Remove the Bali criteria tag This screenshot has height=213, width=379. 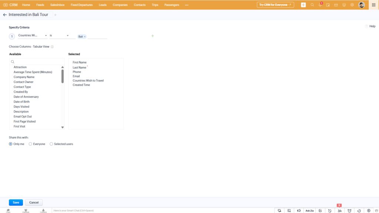click(x=85, y=37)
